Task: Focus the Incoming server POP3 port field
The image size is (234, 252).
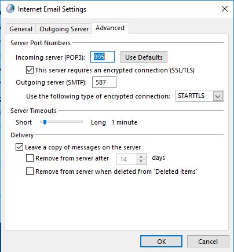Action: point(103,57)
